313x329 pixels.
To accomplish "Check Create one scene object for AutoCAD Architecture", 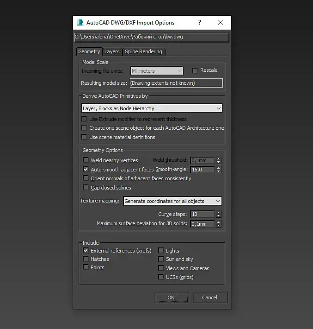I will click(x=84, y=128).
